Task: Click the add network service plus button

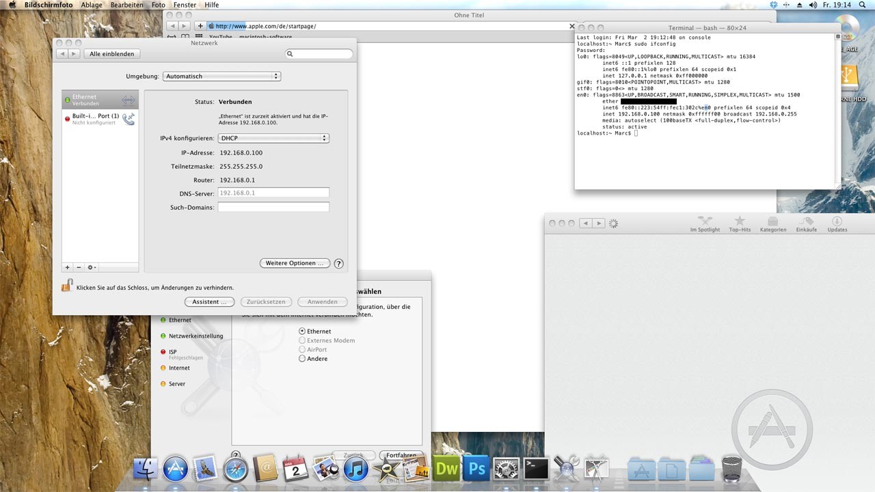Action: click(x=67, y=267)
